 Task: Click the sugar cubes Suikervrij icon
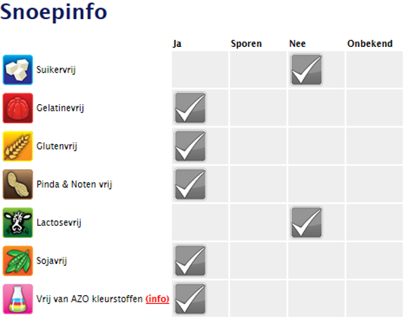click(18, 69)
